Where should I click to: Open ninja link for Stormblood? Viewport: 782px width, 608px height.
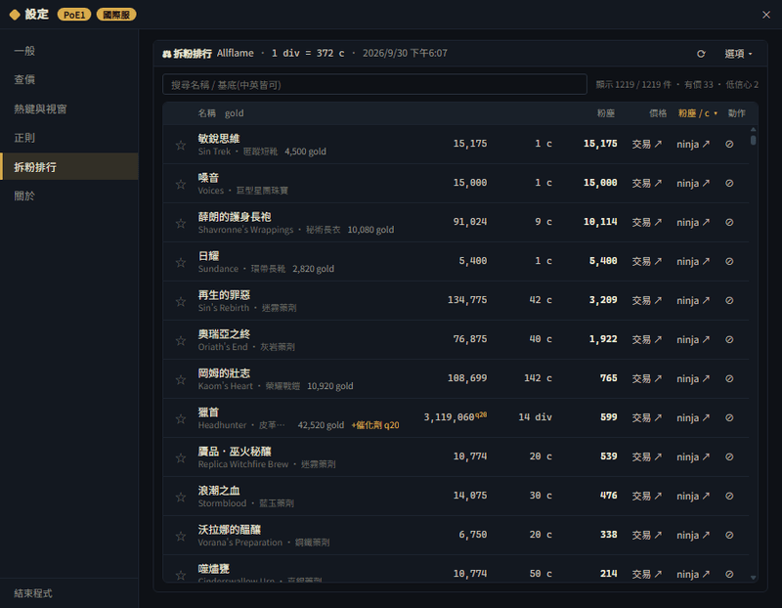[693, 496]
